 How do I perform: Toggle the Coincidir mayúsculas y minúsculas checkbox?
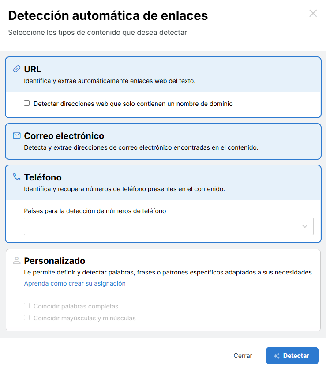[x=27, y=317]
